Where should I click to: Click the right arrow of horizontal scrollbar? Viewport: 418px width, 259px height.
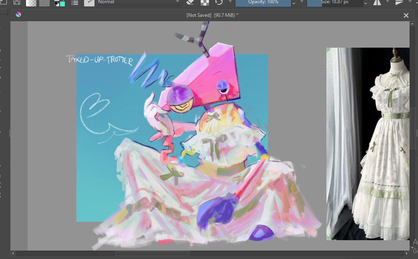pyautogui.click(x=406, y=253)
